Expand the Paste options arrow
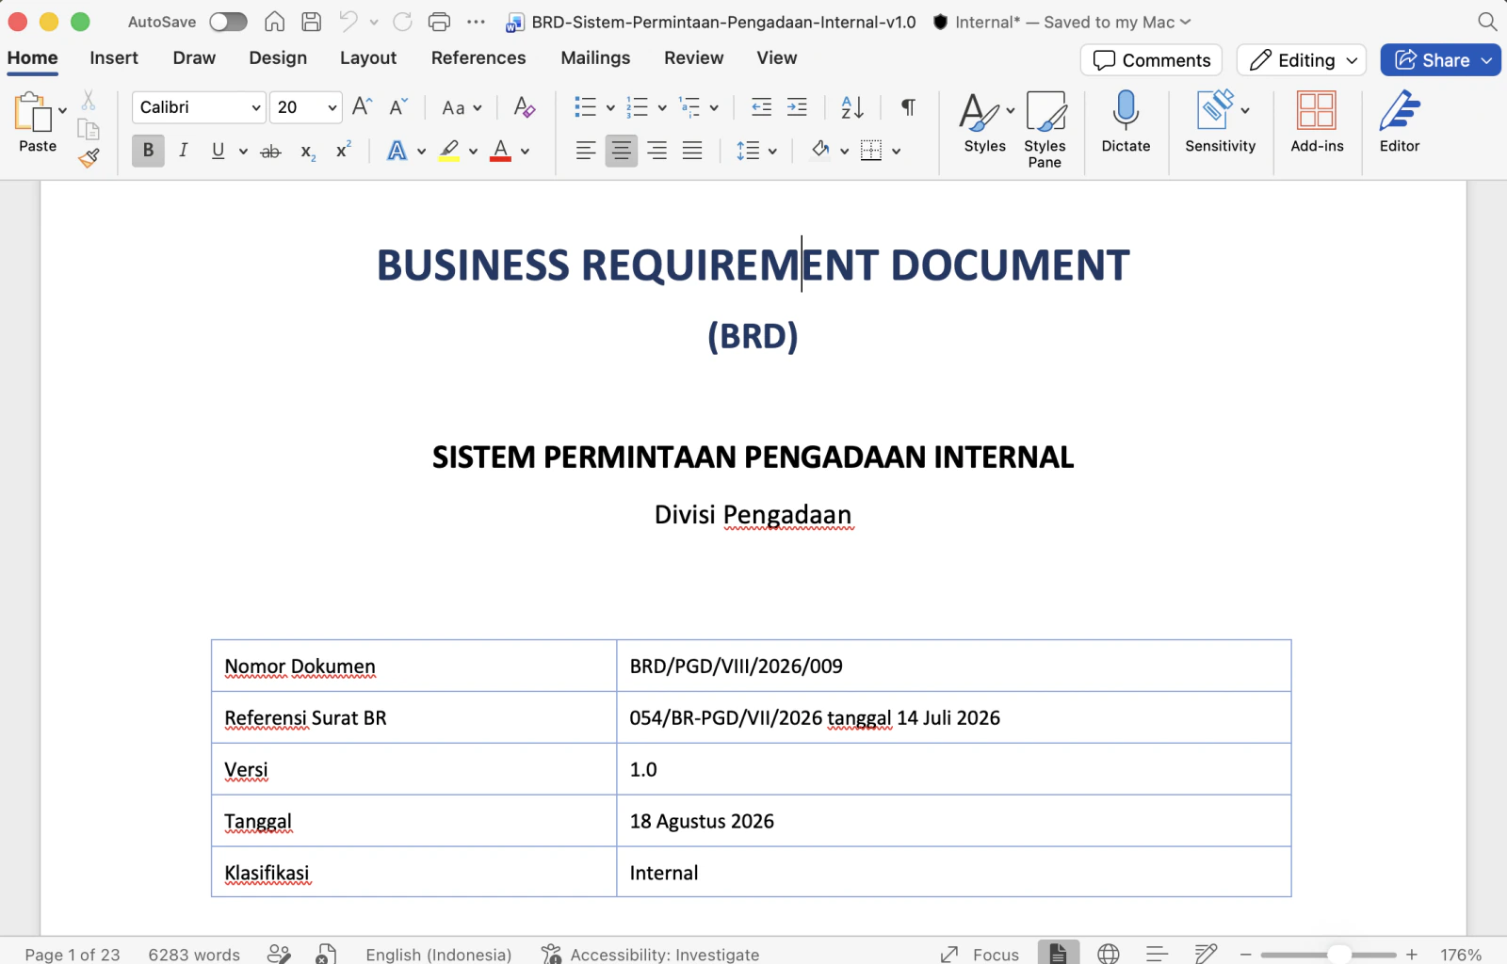This screenshot has width=1507, height=964. (63, 111)
